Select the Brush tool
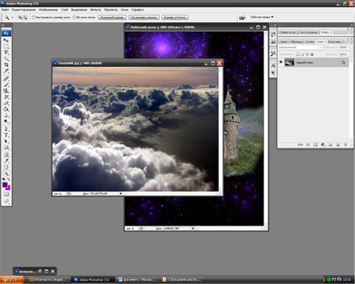The width and height of the screenshot is (355, 284). click(x=6, y=84)
